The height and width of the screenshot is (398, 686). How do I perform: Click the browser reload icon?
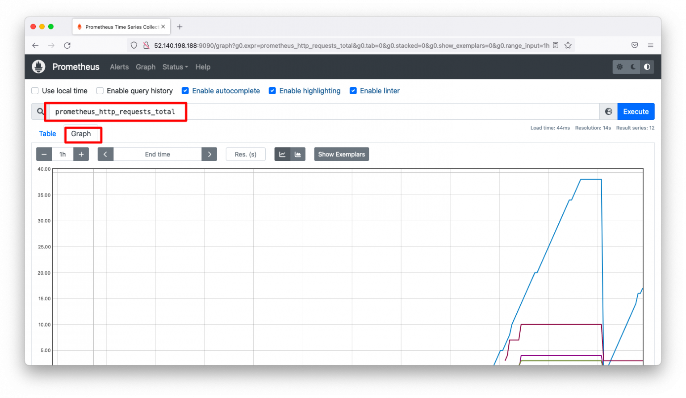click(67, 45)
